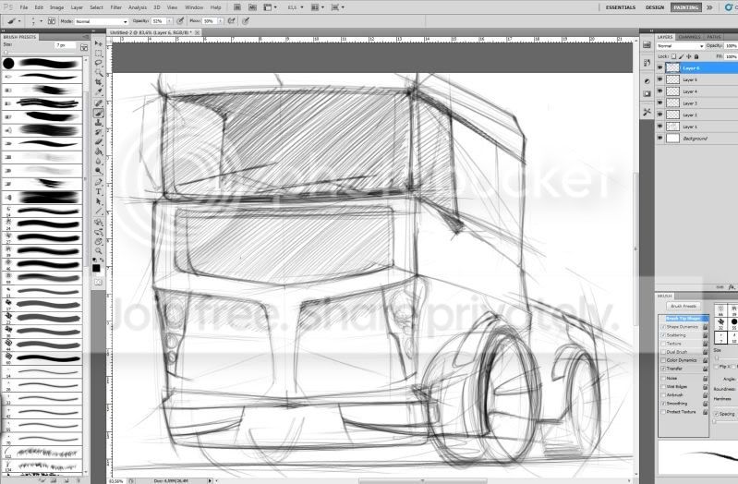
Task: Select the History Brush tool
Action: tap(98, 132)
